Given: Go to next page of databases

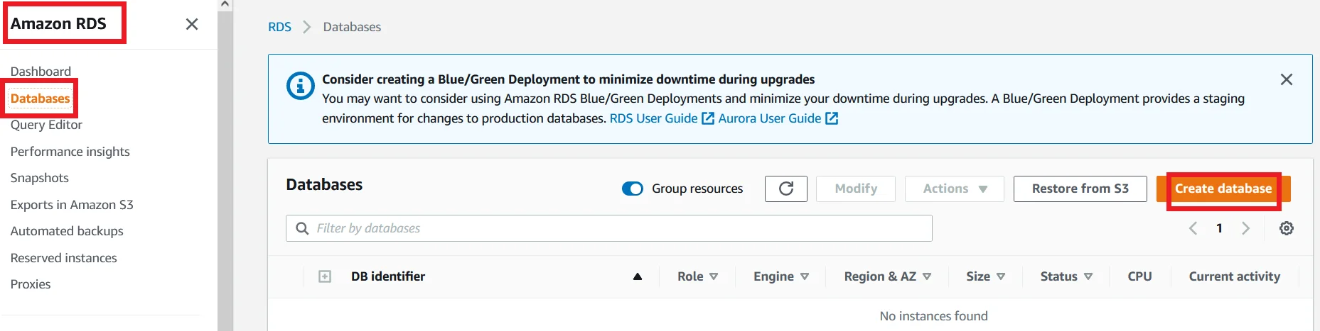Looking at the screenshot, I should coord(1245,228).
